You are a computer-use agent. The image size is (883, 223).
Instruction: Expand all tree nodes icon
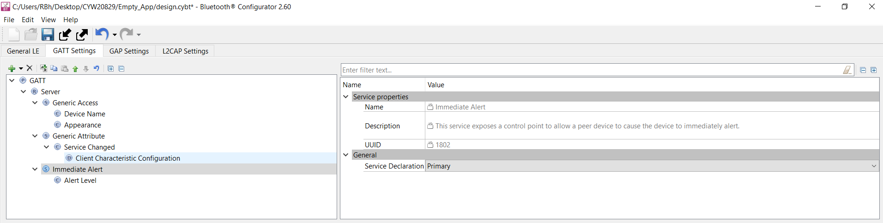pos(111,69)
